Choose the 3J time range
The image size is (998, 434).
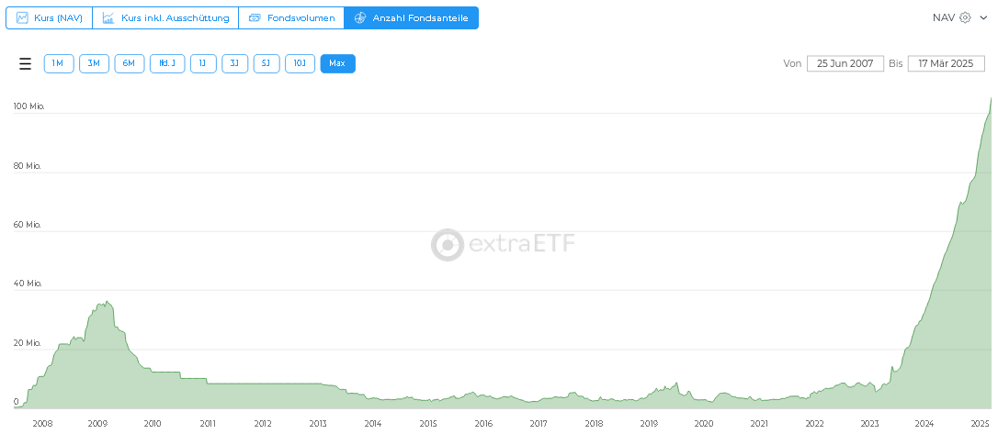[234, 63]
